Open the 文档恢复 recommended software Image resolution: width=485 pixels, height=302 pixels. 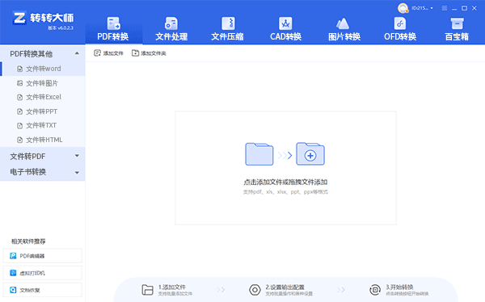[43, 290]
